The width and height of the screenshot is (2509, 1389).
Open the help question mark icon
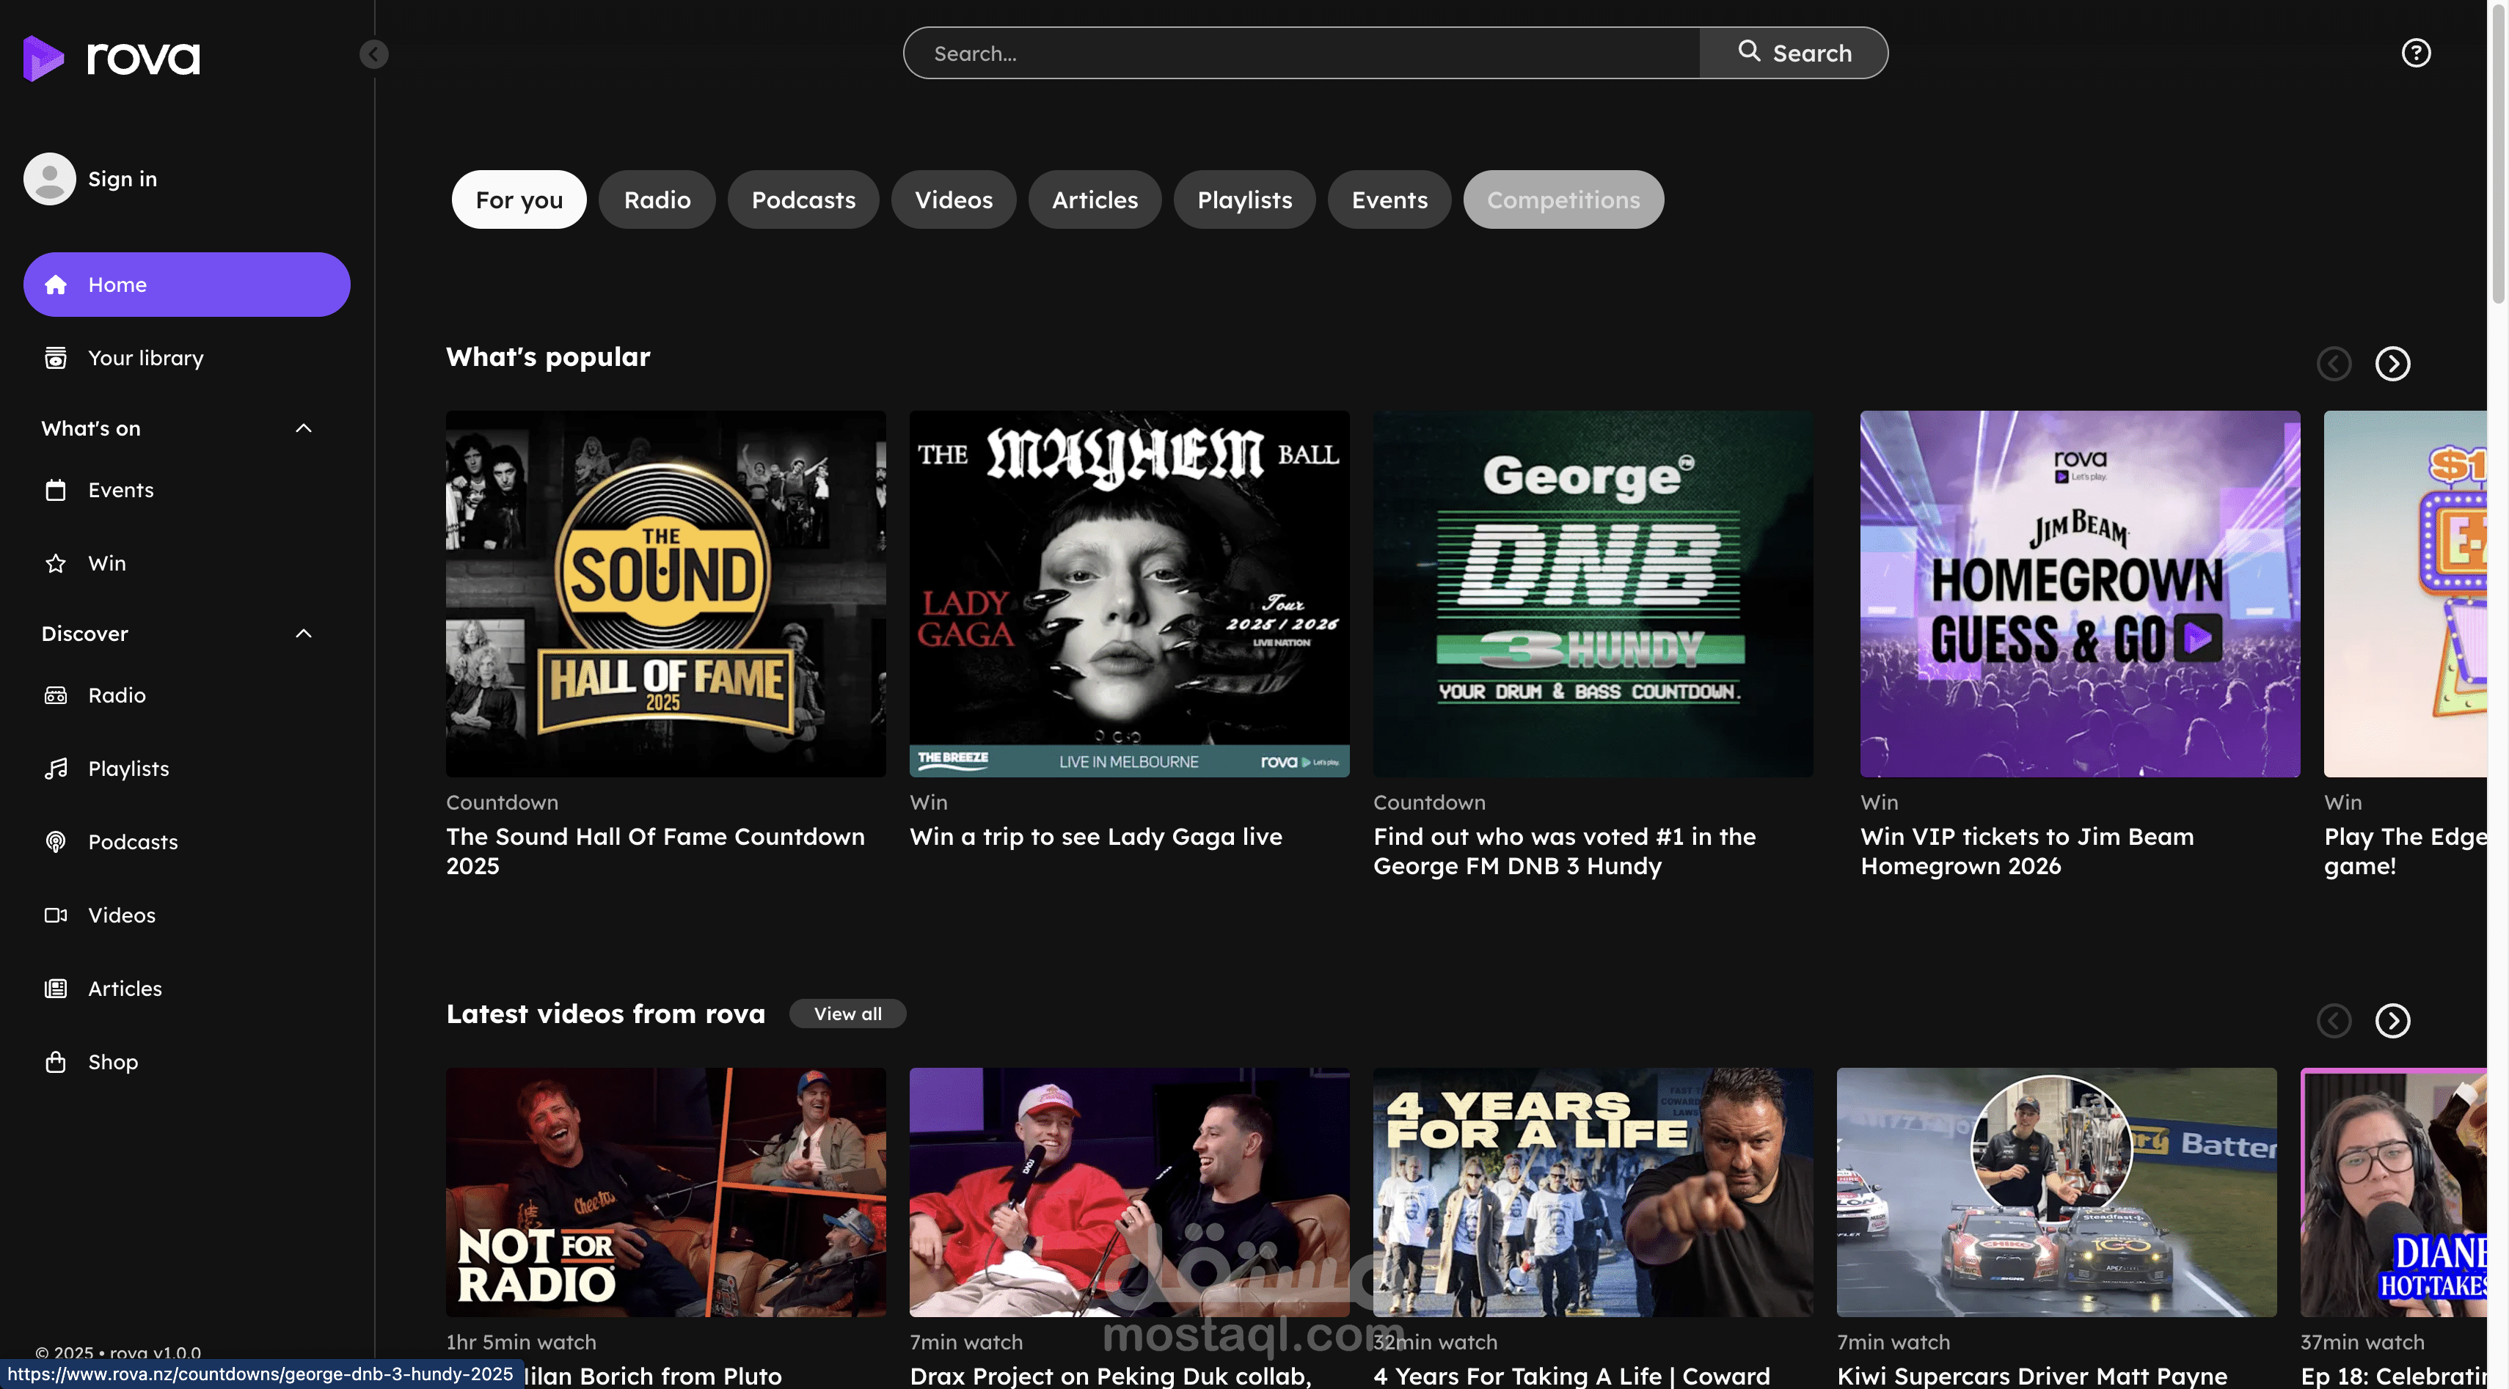[x=2416, y=53]
